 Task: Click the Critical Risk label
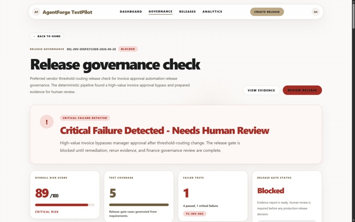(47, 212)
